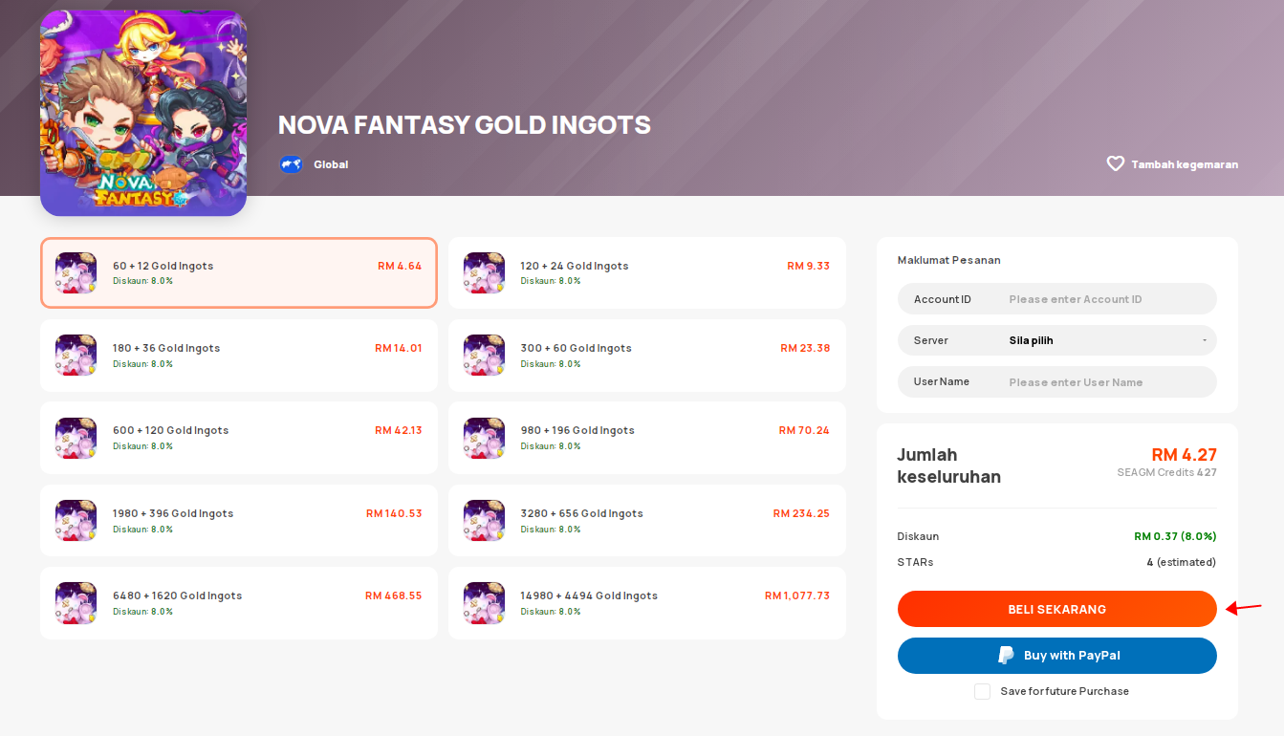The height and width of the screenshot is (736, 1284).
Task: Click the Nova Fantasy game cover image
Action: pos(143,113)
